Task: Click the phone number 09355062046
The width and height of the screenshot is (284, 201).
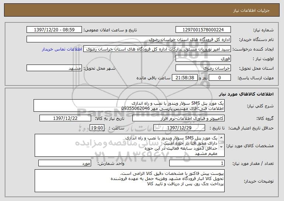Action: pyautogui.click(x=135, y=108)
